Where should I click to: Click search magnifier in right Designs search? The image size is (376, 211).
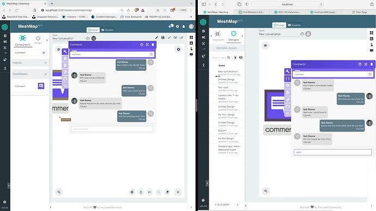click(228, 58)
